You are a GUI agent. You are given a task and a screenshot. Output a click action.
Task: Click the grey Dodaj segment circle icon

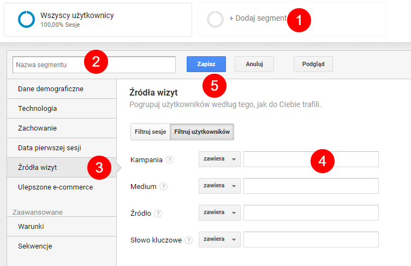[216, 19]
